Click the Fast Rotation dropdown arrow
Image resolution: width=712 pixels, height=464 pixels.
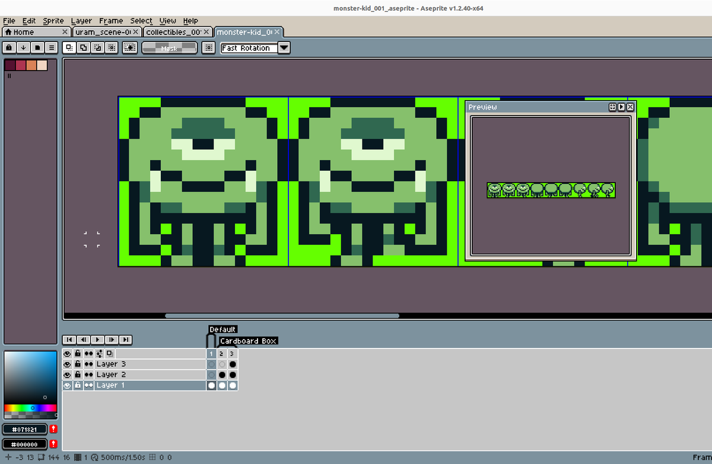284,48
